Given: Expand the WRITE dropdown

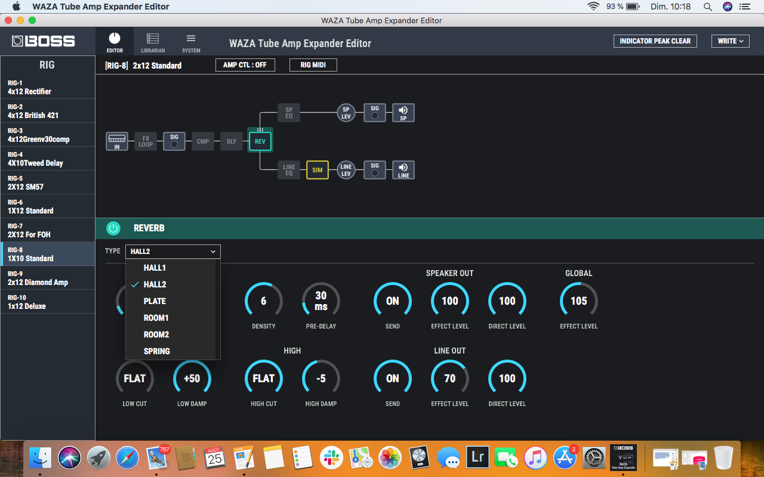Looking at the screenshot, I should coord(730,41).
